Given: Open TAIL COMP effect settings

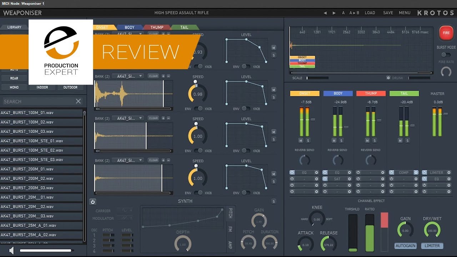Looking at the screenshot, I should coord(416,172).
